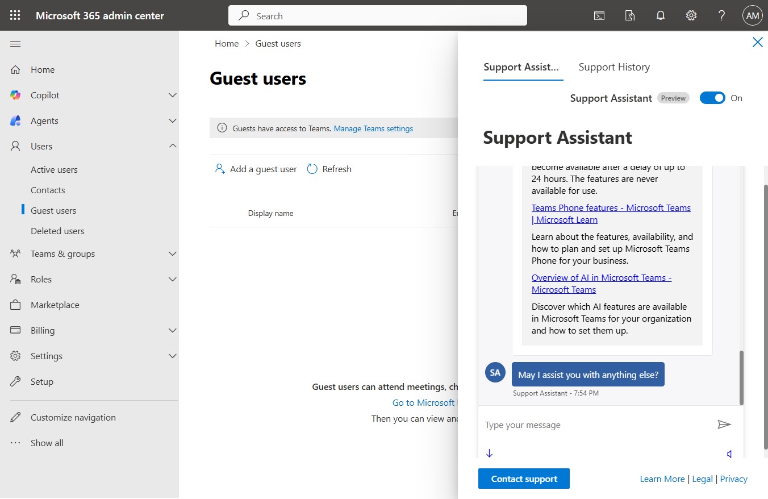Send message with the paper plane icon

tap(724, 425)
